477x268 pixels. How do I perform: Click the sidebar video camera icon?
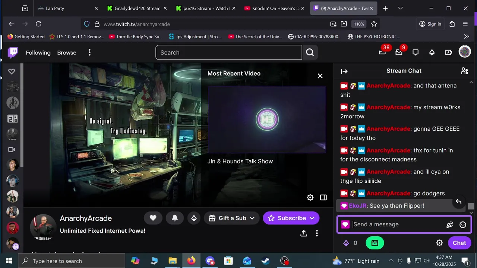[x=12, y=150]
